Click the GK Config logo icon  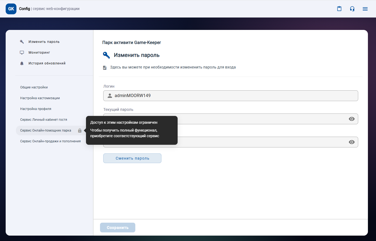11,9
